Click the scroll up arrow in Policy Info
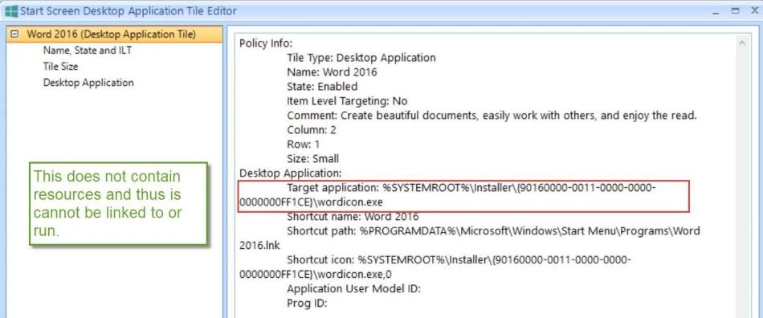This screenshot has width=763, height=318. pos(742,43)
